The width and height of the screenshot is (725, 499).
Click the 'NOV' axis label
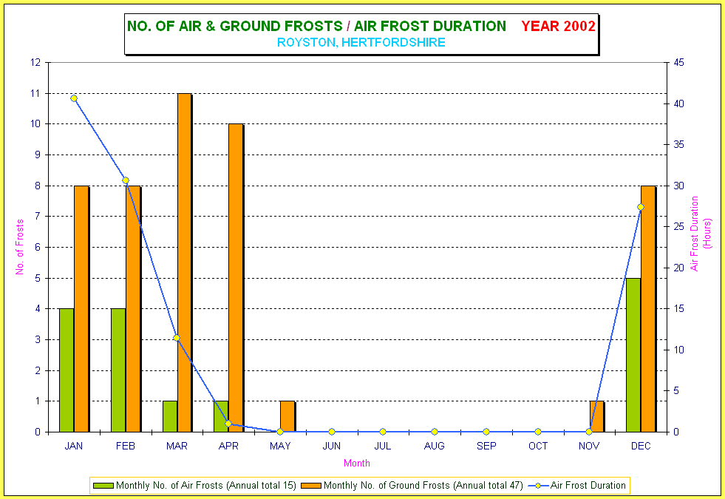click(x=589, y=446)
